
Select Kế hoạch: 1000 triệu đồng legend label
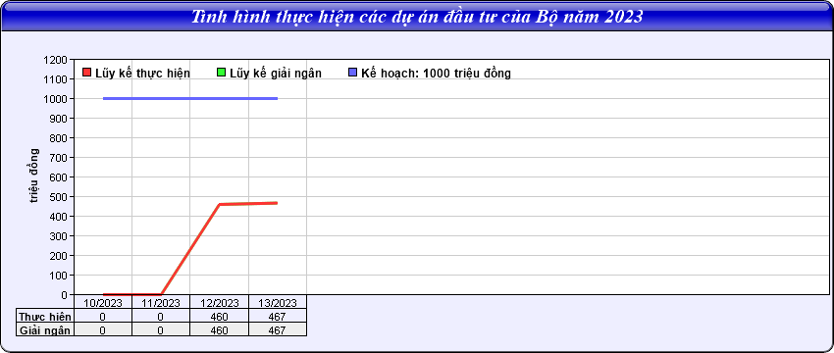coord(437,74)
